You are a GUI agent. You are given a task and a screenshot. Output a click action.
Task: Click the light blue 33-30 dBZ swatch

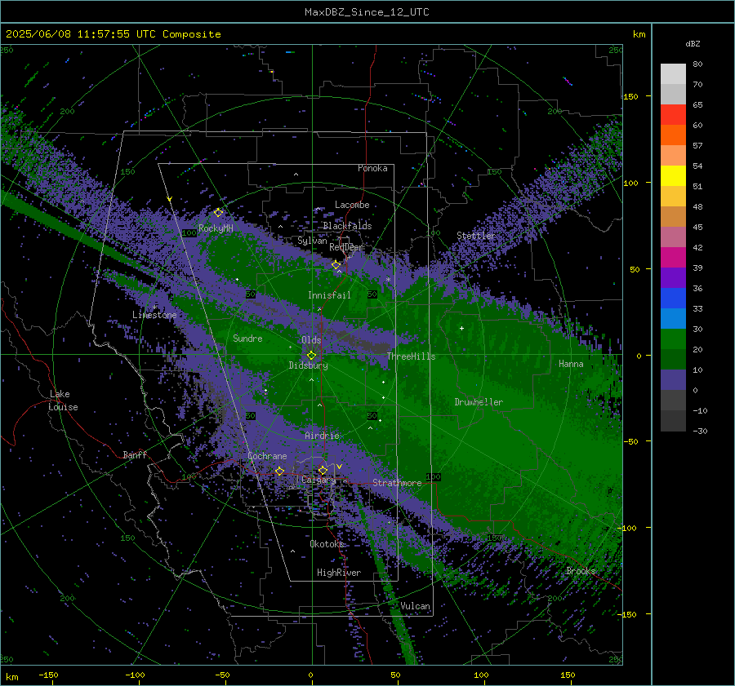click(x=673, y=319)
